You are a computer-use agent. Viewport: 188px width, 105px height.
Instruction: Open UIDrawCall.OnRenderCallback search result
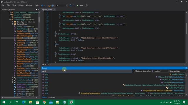173,80
